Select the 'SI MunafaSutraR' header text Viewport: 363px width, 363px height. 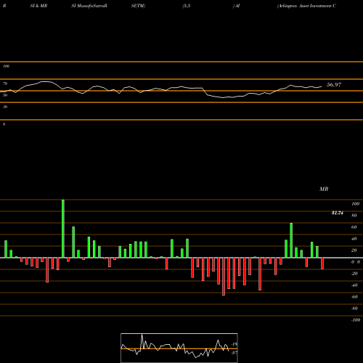[89, 6]
